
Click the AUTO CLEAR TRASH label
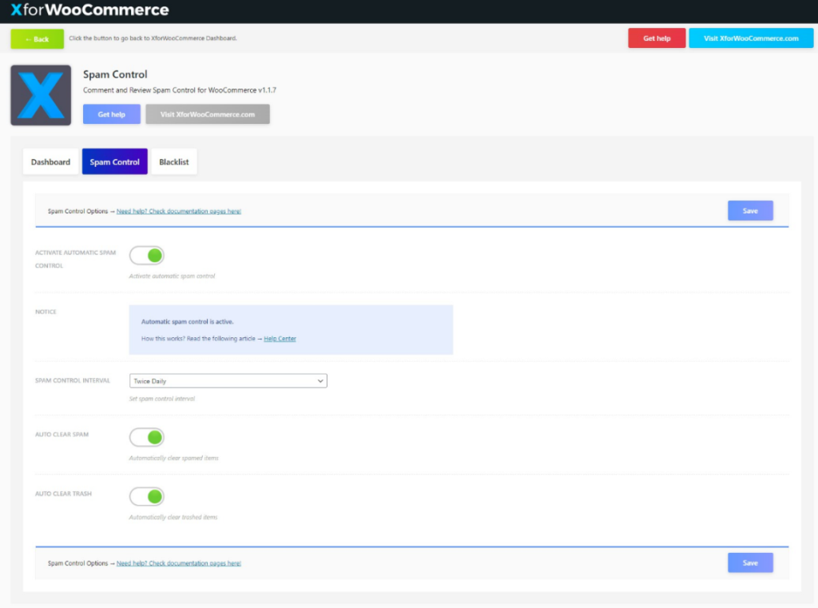(x=63, y=494)
